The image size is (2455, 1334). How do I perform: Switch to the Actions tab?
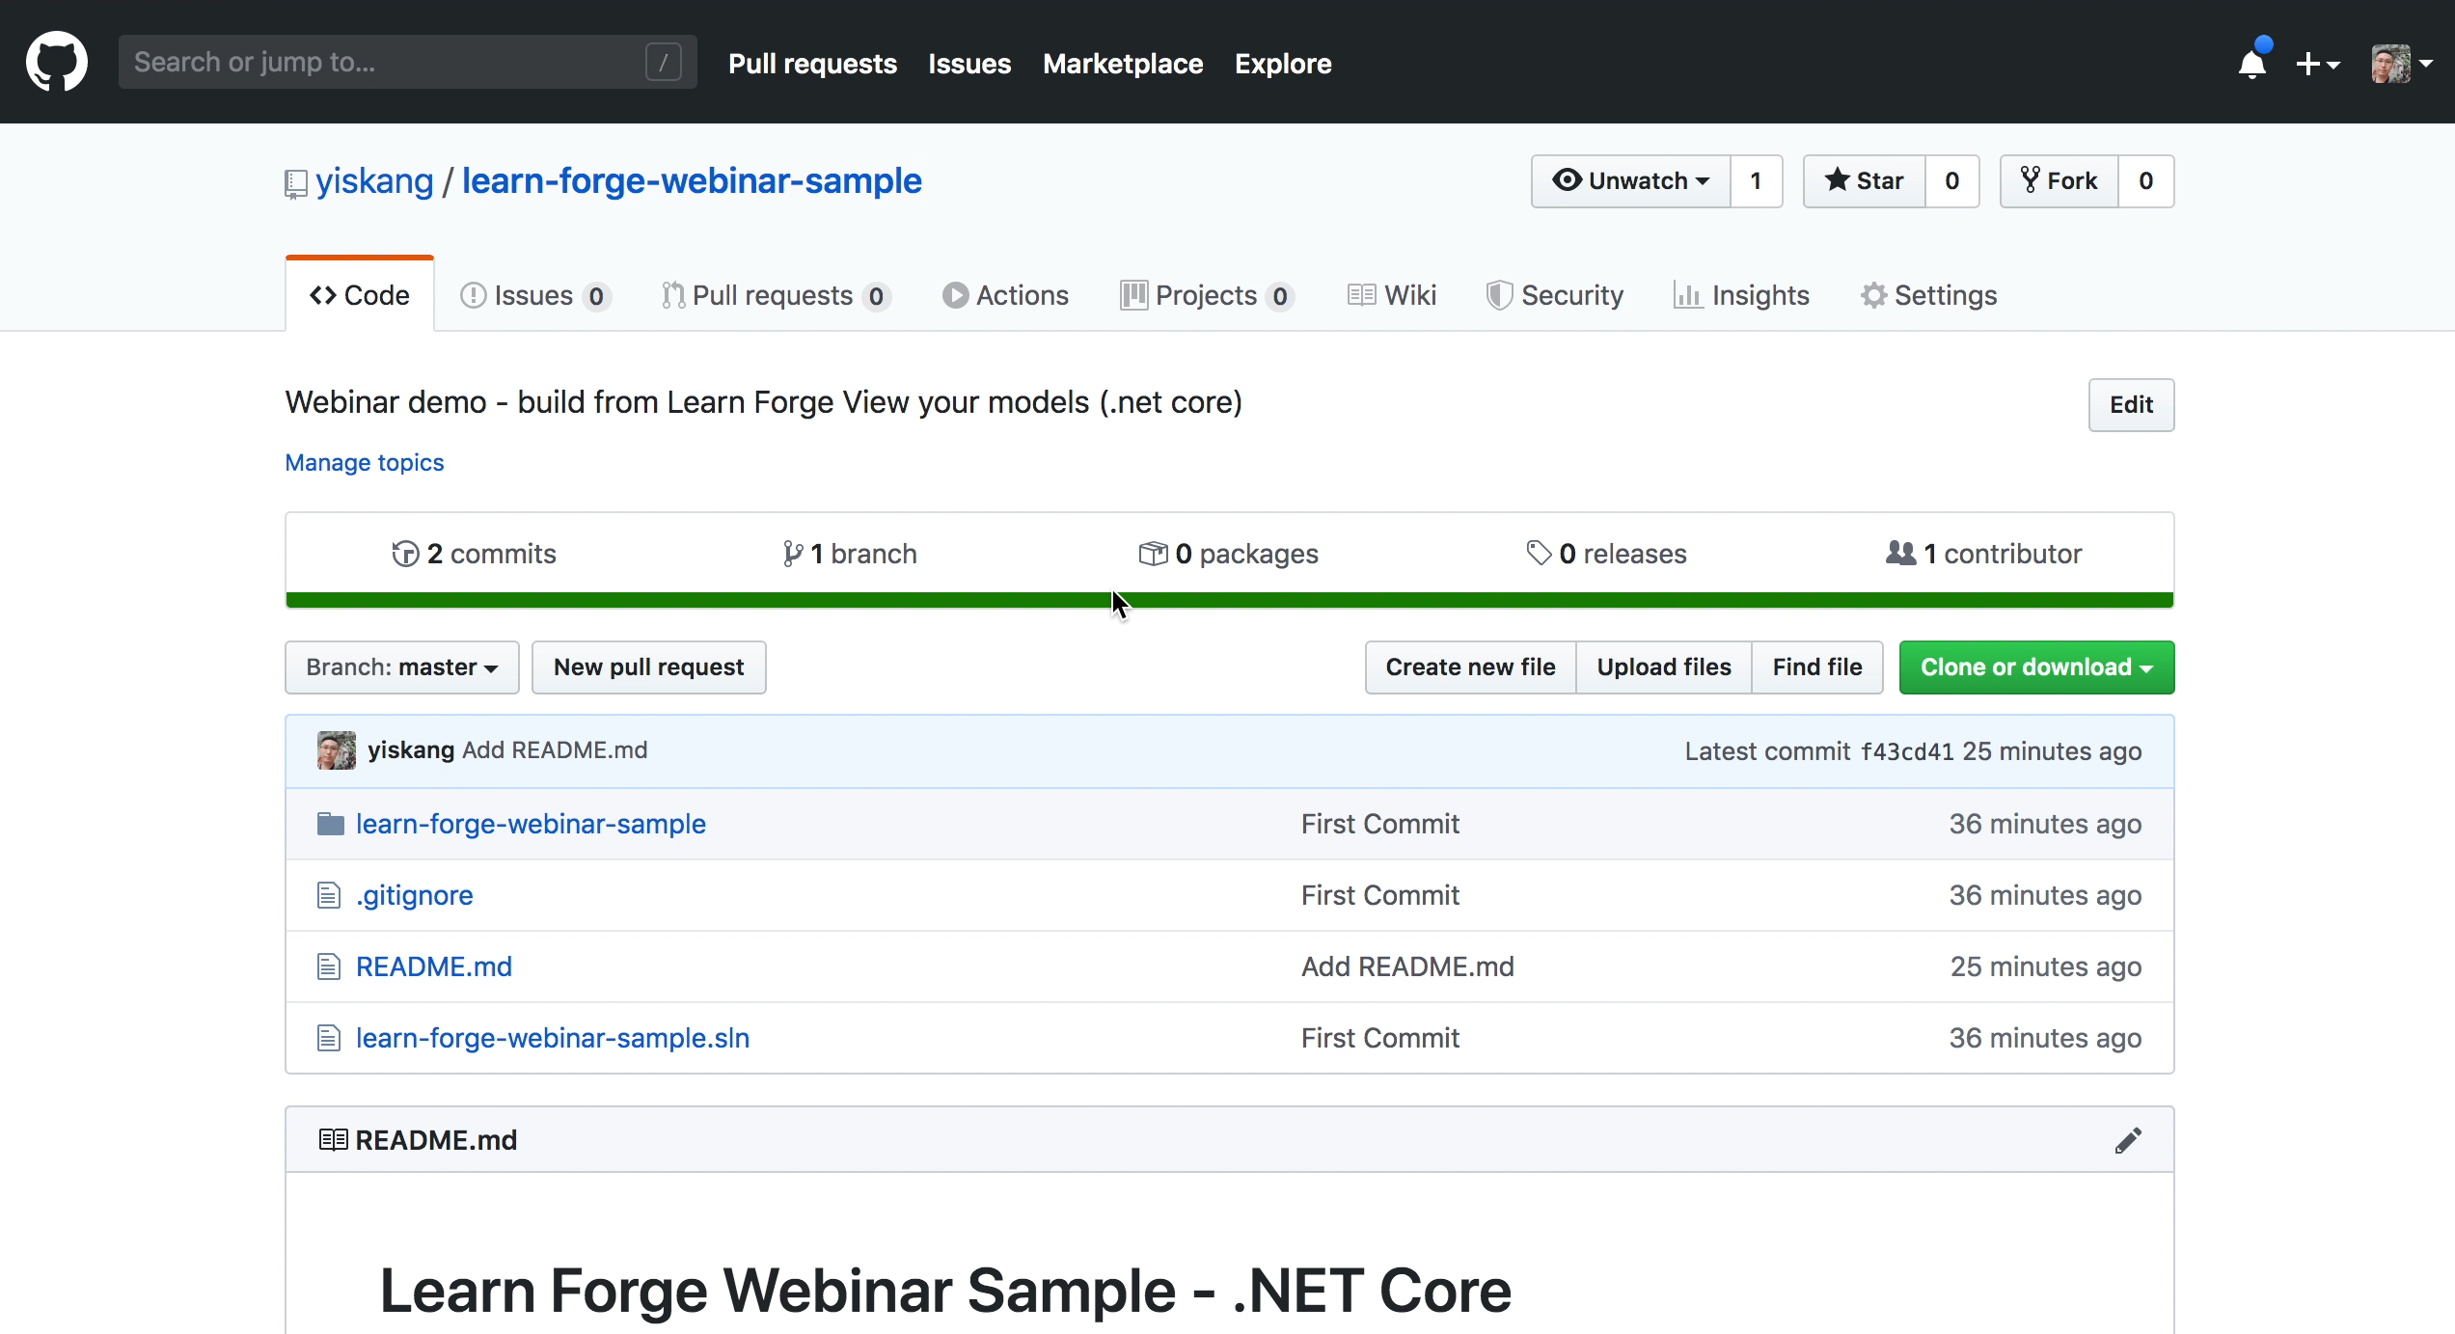1006,295
